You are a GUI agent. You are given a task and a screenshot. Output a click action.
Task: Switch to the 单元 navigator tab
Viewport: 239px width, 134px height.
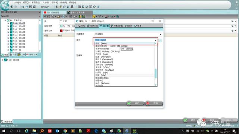(x=5, y=55)
